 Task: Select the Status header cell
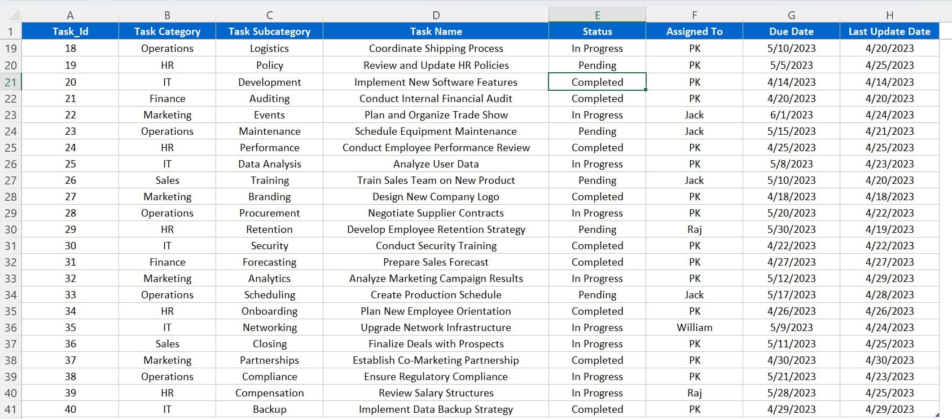click(597, 32)
